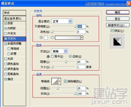
Task: Click the 阻塞 choke slider handle
Action: coord(66,62)
